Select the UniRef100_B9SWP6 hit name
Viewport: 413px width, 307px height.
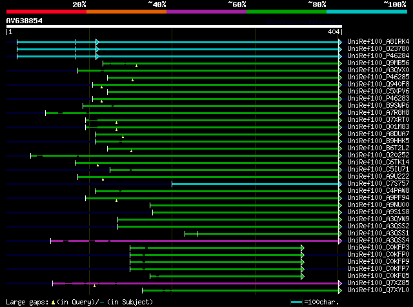(x=378, y=106)
